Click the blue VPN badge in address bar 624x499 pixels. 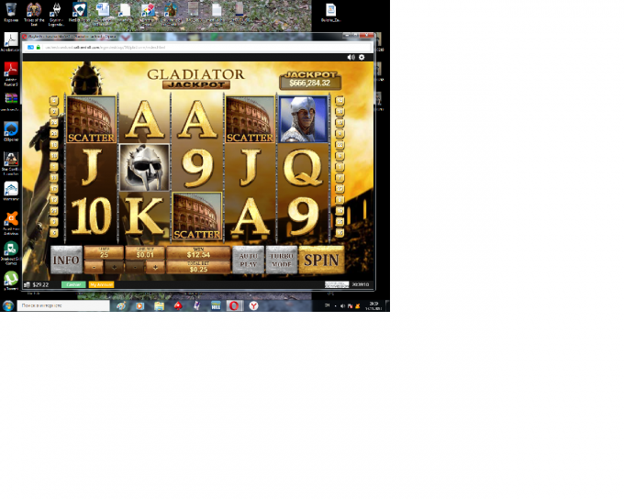30,48
